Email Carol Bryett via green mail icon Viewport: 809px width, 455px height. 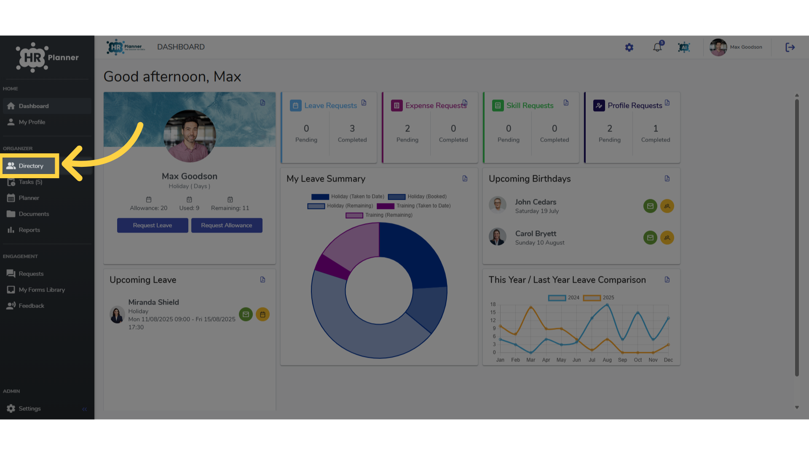(x=650, y=238)
